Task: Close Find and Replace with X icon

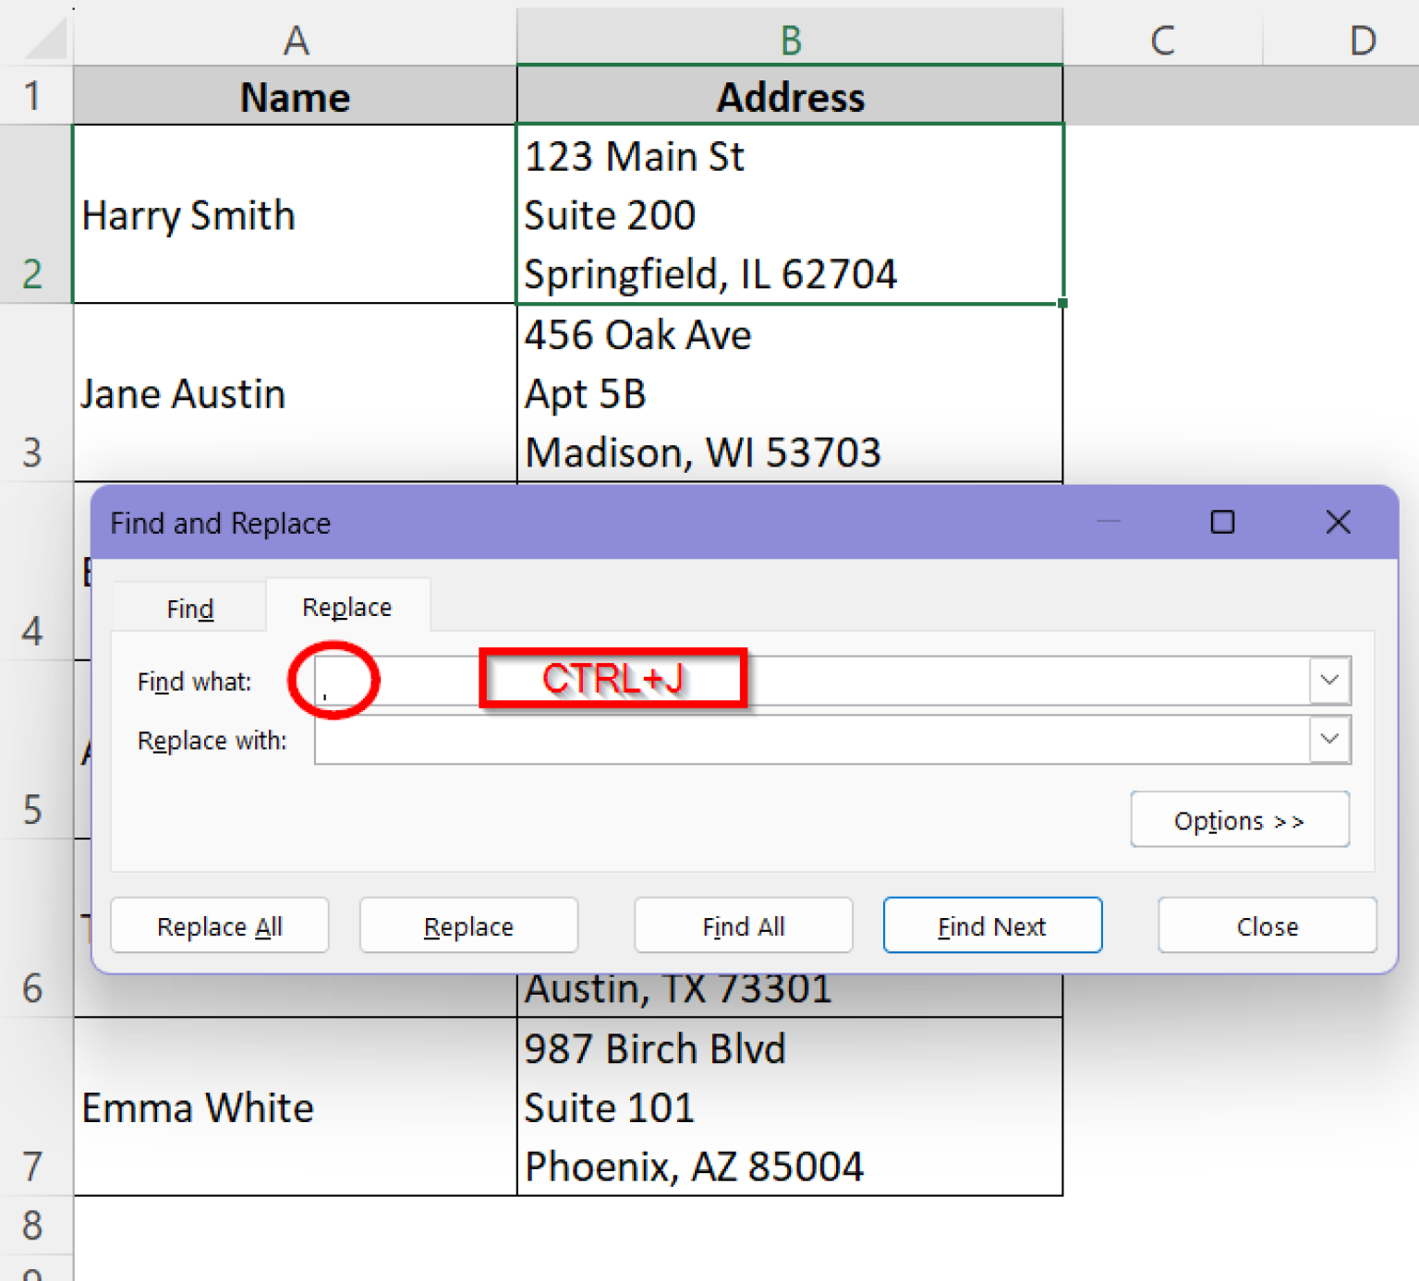Action: [1338, 523]
